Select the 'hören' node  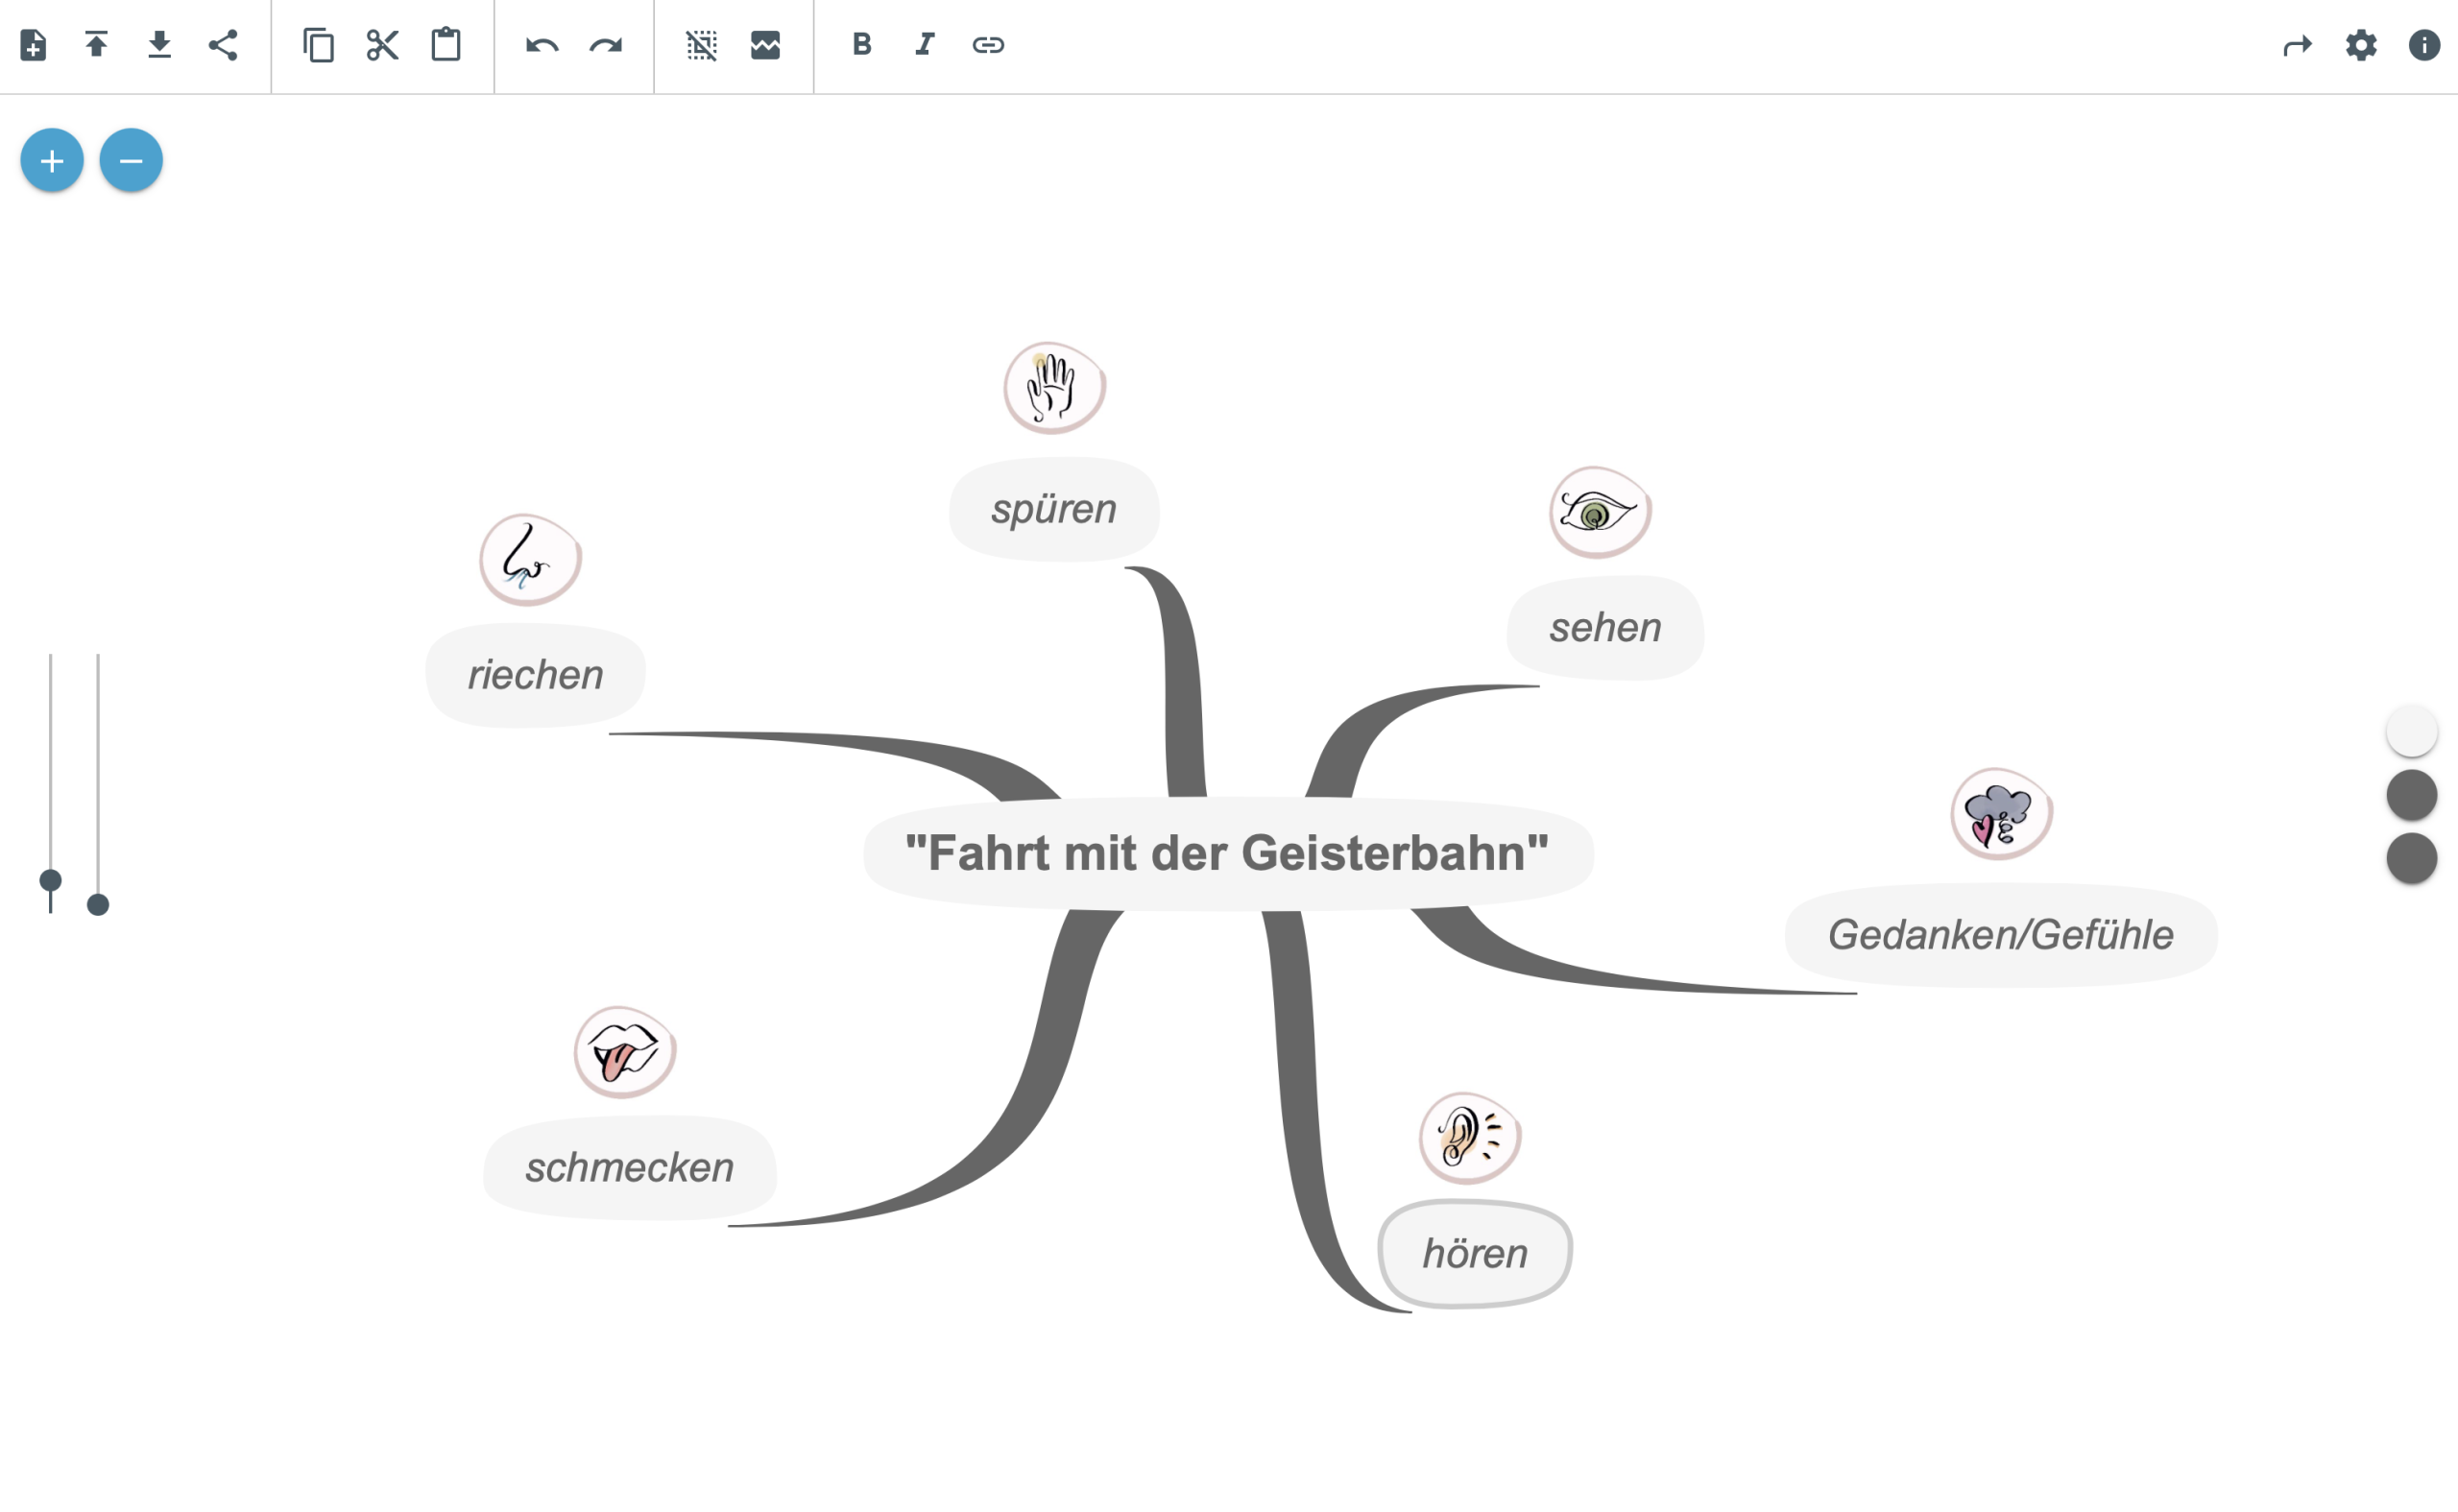tap(1475, 1254)
